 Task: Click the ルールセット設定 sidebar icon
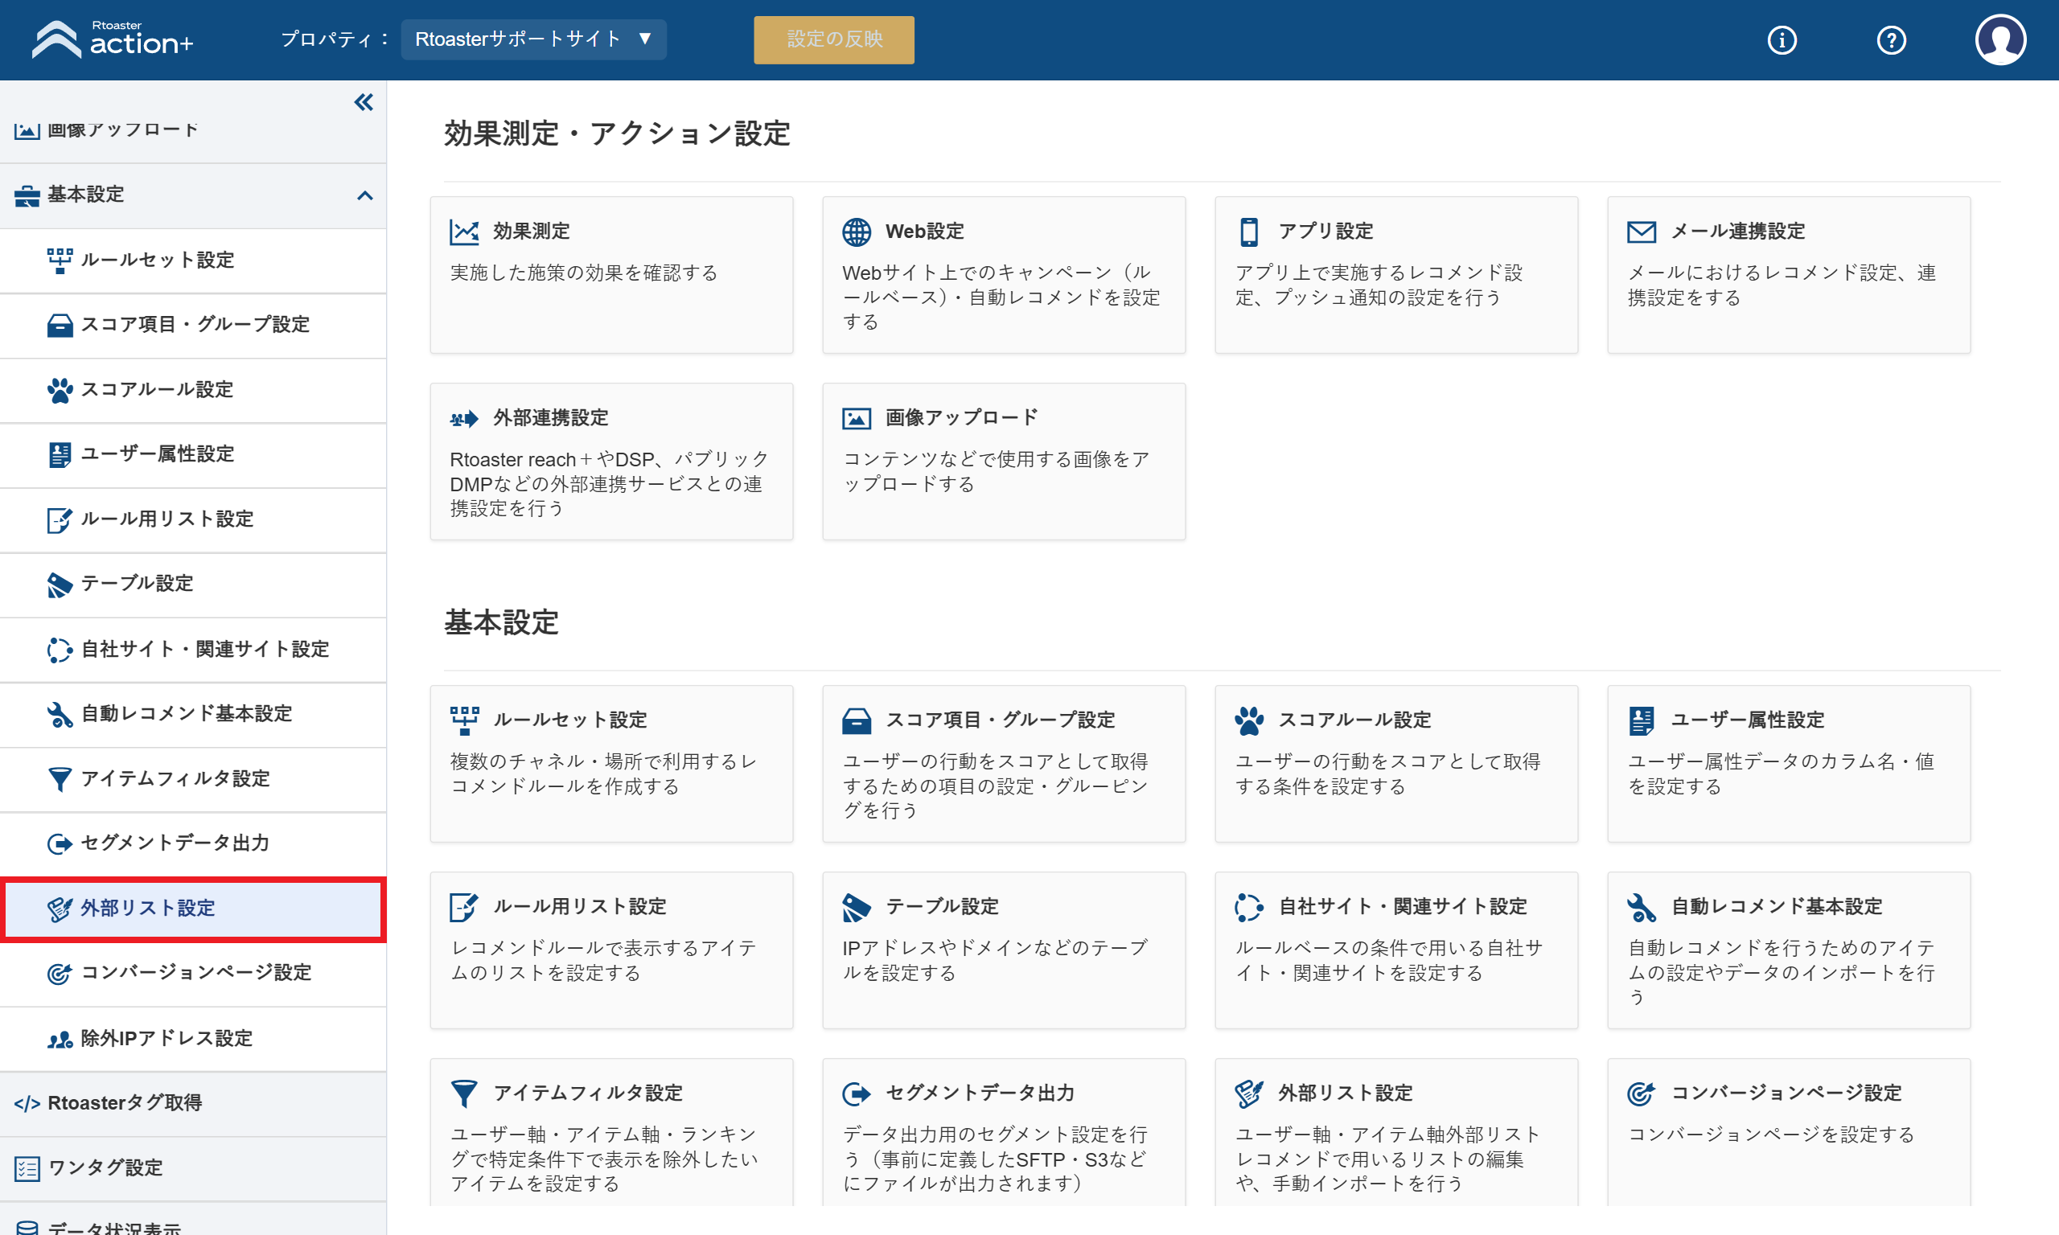(x=59, y=261)
